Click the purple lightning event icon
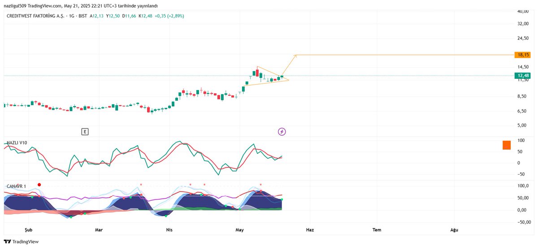 click(x=282, y=132)
